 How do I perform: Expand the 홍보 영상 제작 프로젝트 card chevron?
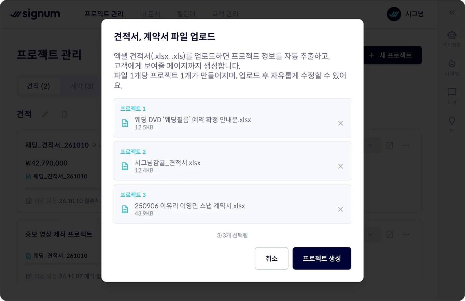pos(370,234)
